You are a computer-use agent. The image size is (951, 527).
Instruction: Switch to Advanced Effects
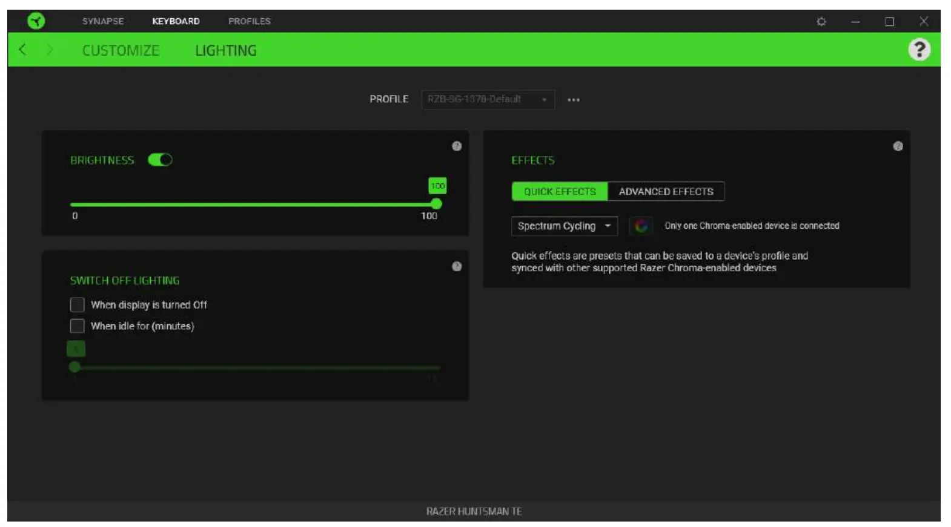[x=666, y=191]
